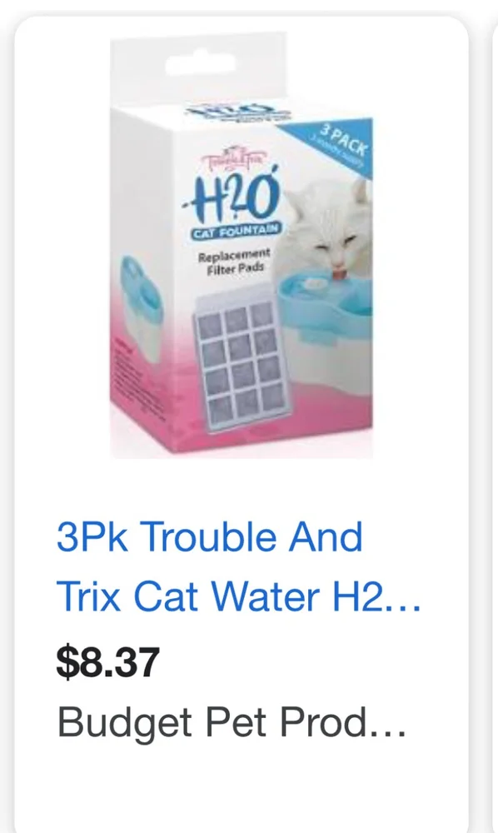Click "Replacement Filter Pads" text on box
Image resolution: width=498 pixels, height=833 pixels.
234,261
